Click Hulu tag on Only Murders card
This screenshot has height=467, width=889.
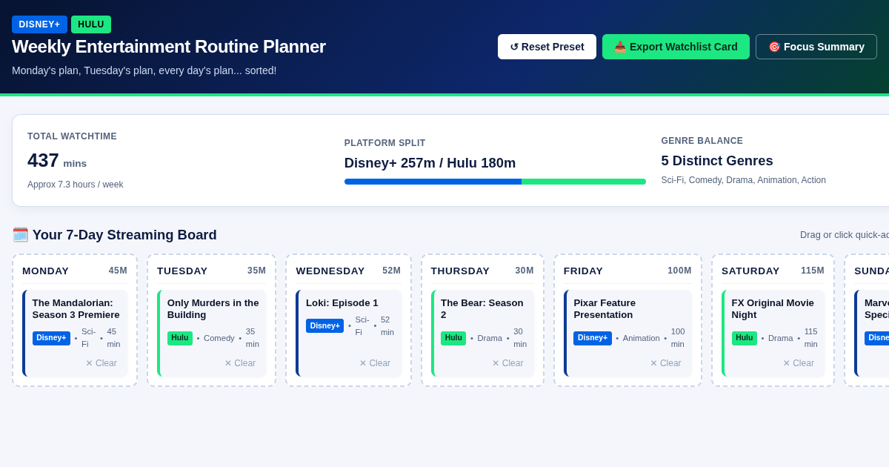[x=180, y=338]
